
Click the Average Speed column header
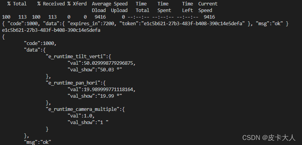pos(109,4)
